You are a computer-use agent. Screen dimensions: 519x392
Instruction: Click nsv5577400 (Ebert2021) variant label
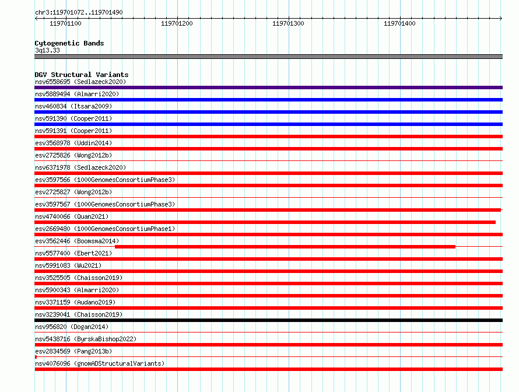coord(73,253)
